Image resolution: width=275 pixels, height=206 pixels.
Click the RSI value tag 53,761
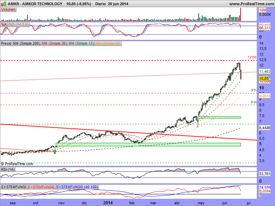(265, 174)
